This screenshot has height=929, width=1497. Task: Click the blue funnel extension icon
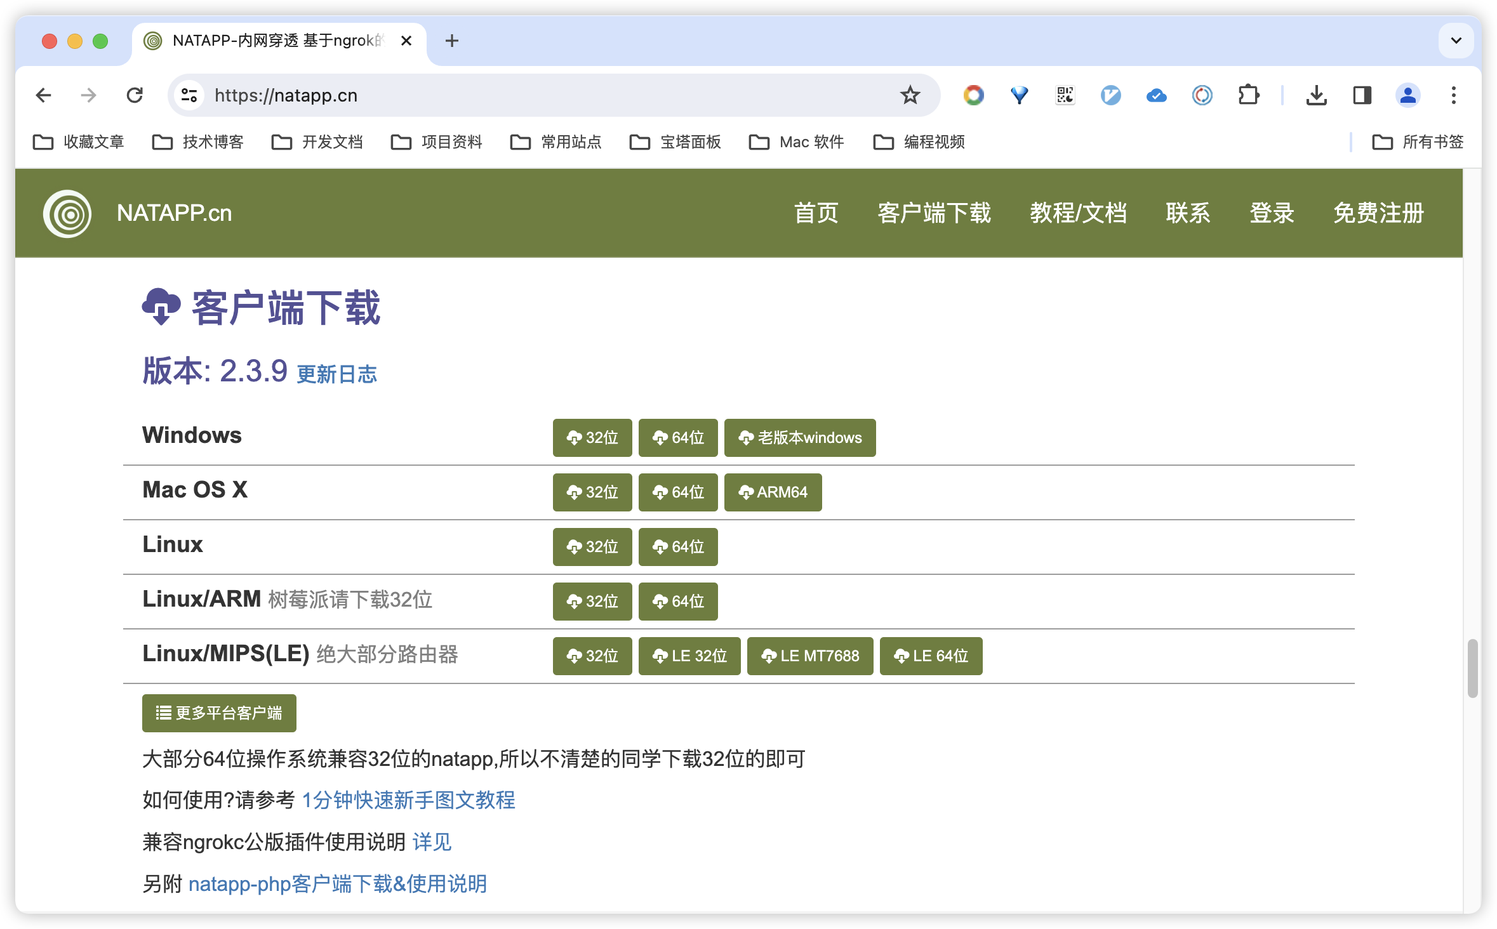1019,95
